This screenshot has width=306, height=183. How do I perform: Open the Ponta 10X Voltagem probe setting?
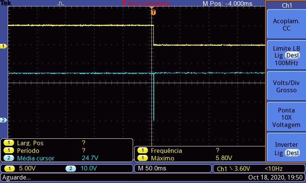(286, 117)
